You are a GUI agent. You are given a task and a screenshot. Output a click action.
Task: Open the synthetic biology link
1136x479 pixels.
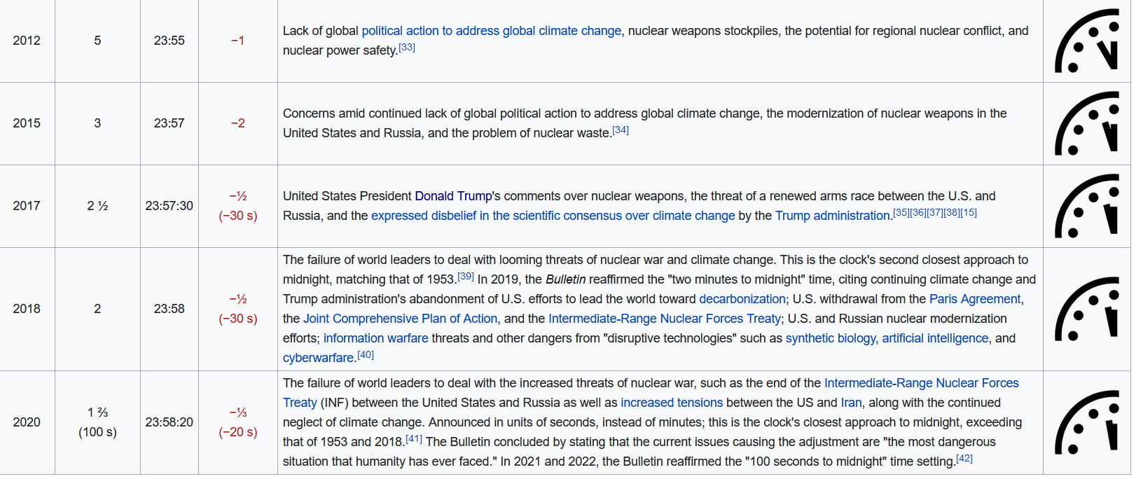831,338
